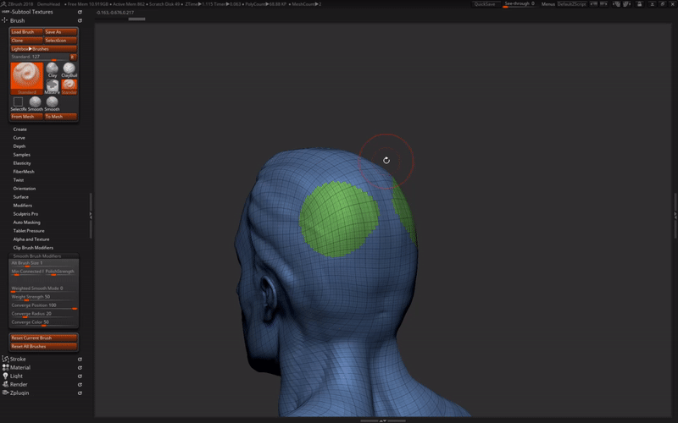This screenshot has width=678, height=423.
Task: Expand the Sculptris Pro section
Action: click(x=25, y=214)
